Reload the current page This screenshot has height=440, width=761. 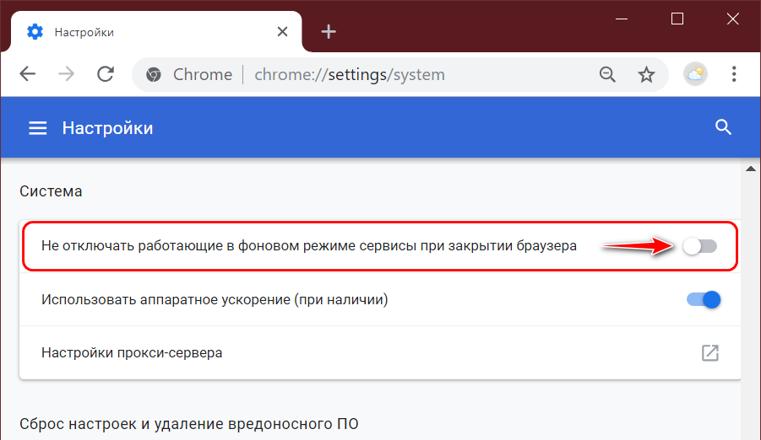[106, 74]
